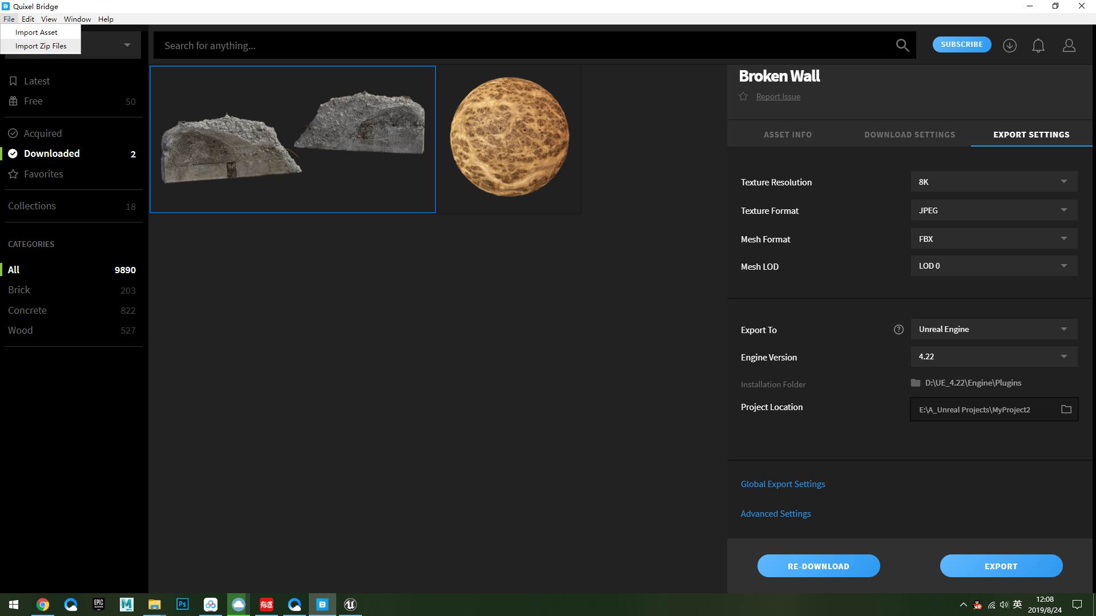Select the Downloaded filter

tap(51, 153)
